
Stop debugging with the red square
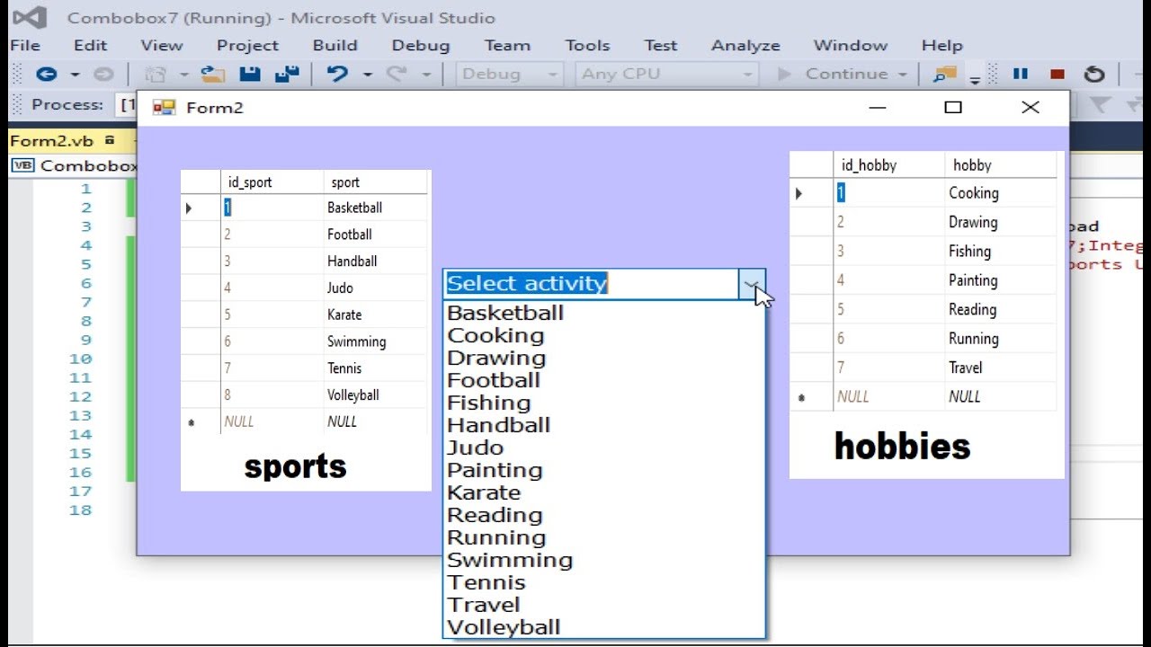coord(1057,75)
